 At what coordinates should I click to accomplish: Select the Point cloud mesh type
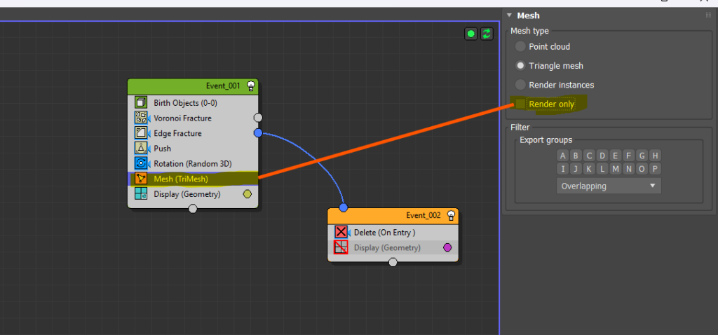tap(520, 47)
